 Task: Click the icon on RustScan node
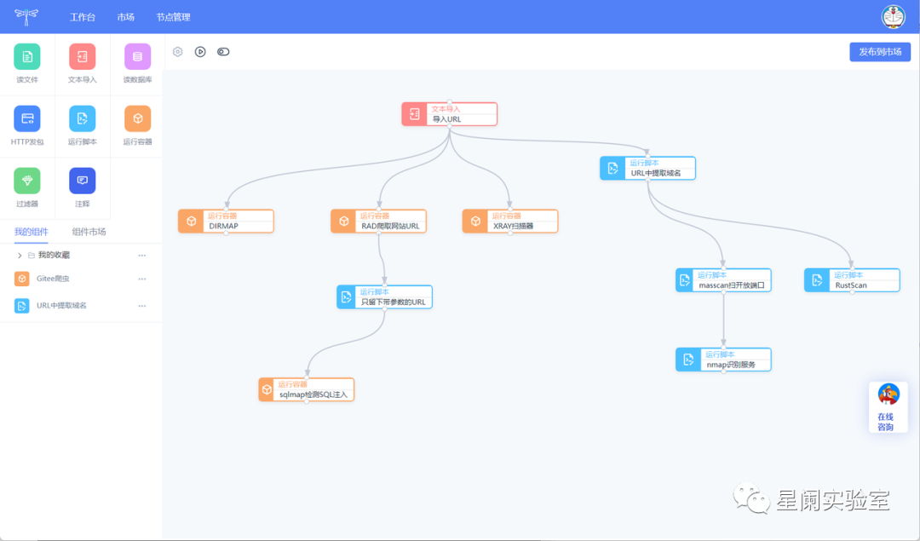817,280
